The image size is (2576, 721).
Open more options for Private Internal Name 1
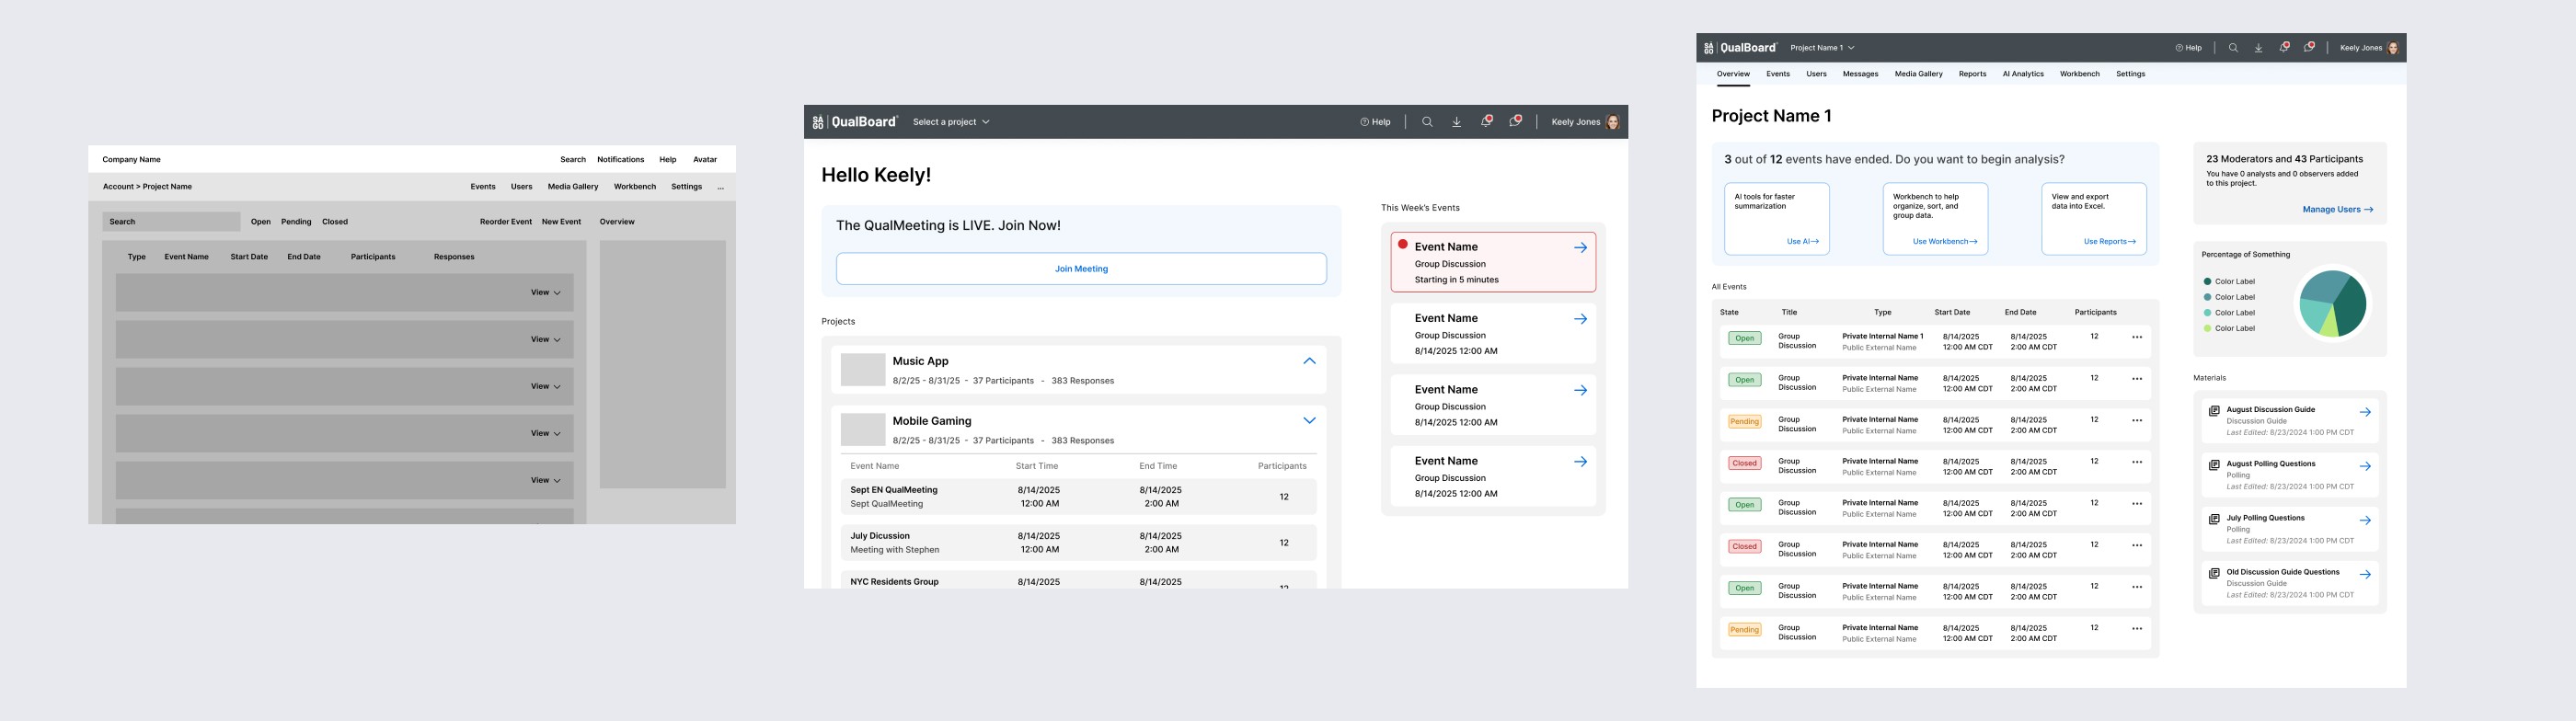[x=2137, y=337]
